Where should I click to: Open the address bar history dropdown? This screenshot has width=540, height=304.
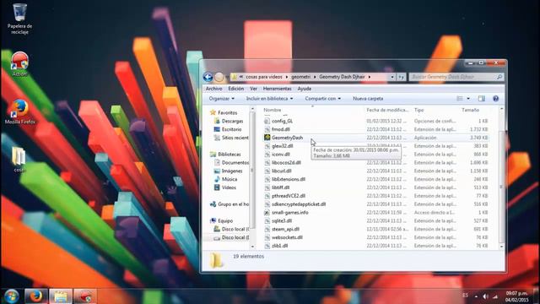coord(392,77)
